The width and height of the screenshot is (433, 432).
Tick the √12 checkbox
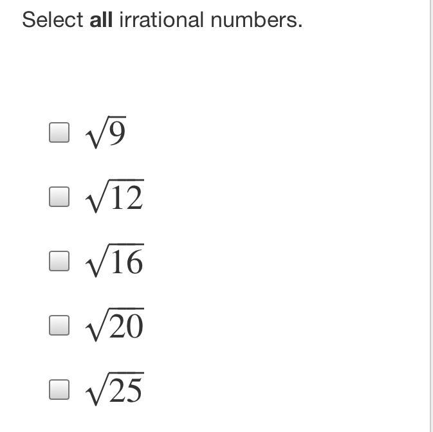59,197
